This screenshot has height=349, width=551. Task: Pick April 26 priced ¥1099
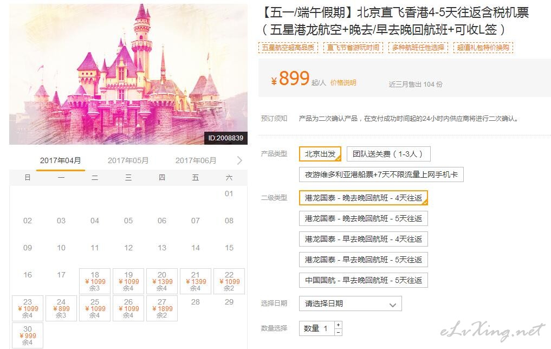(128, 308)
